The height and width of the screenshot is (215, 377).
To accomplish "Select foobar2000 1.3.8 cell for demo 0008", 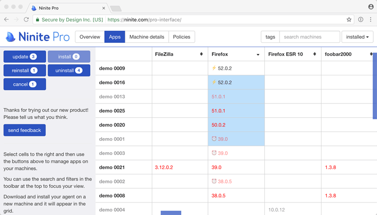I will pos(349,196).
